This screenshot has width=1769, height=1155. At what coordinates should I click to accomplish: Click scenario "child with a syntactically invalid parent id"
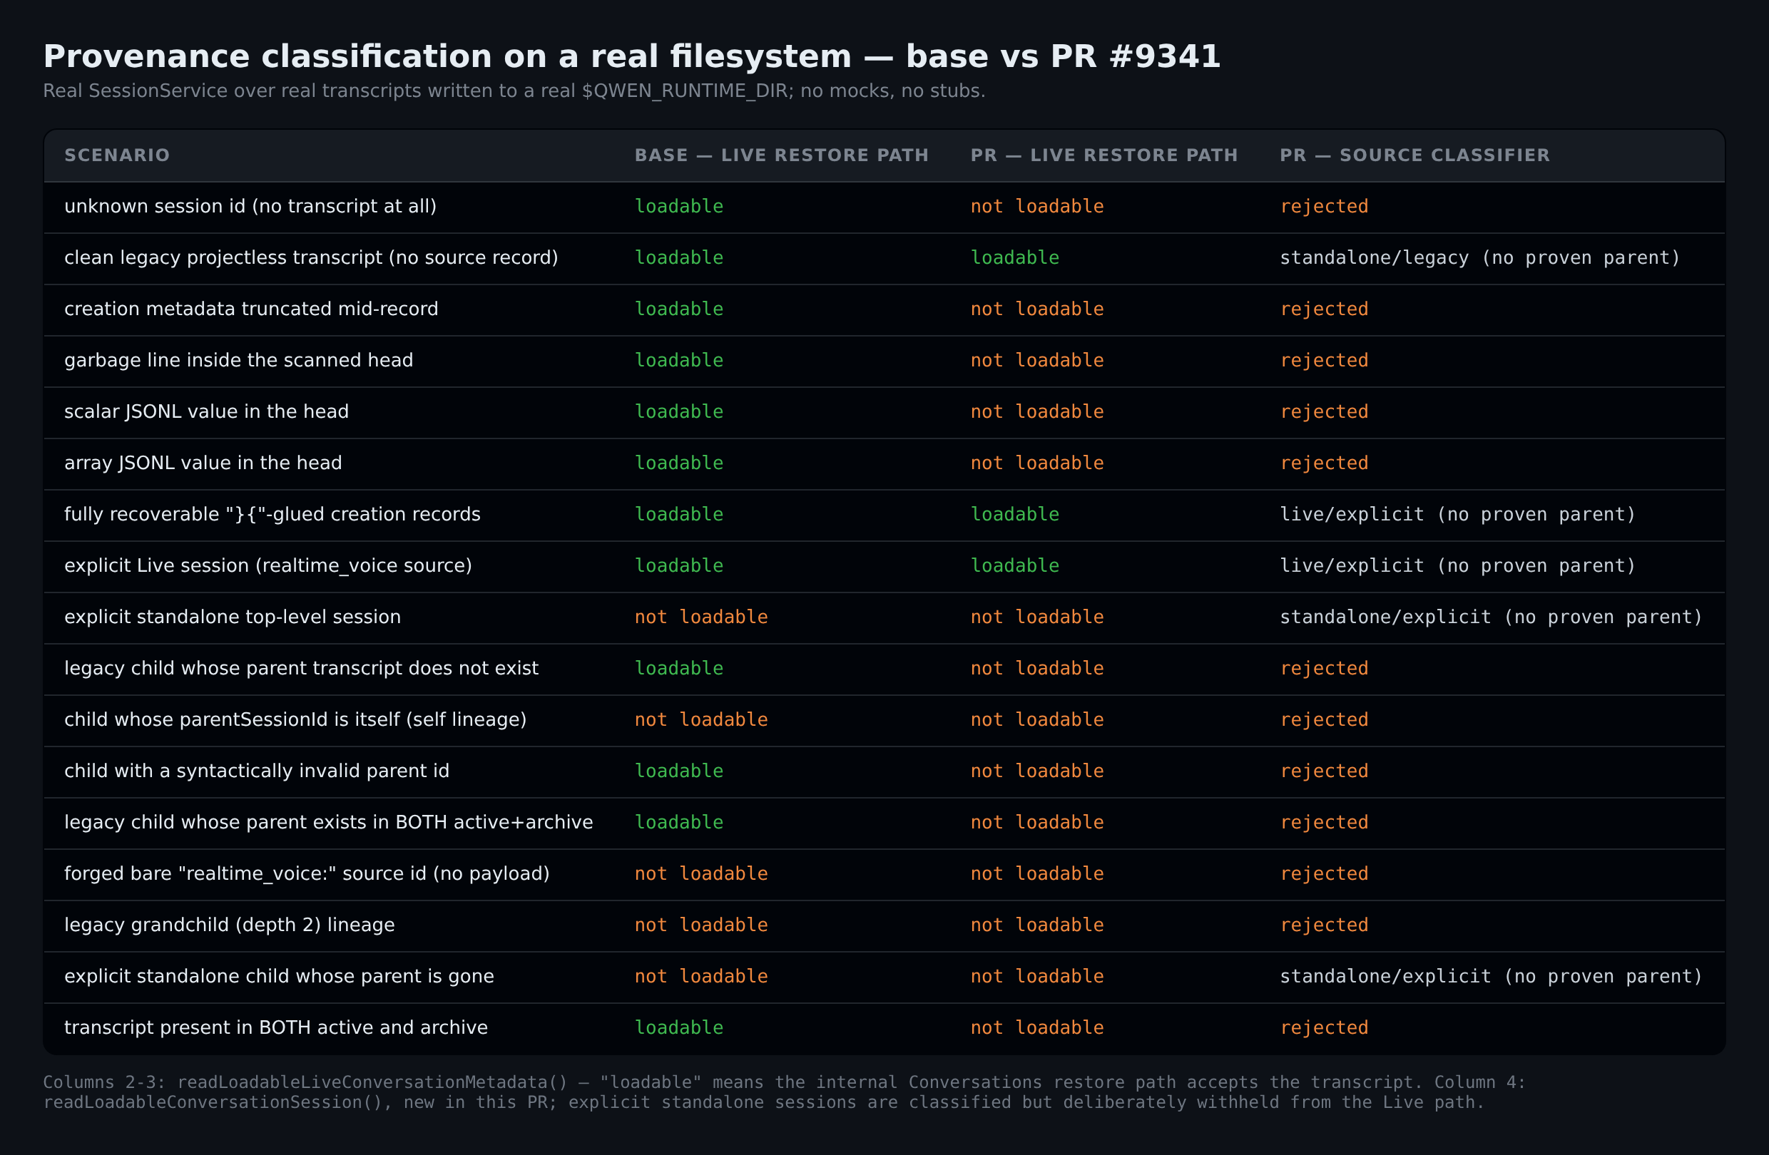click(x=256, y=770)
